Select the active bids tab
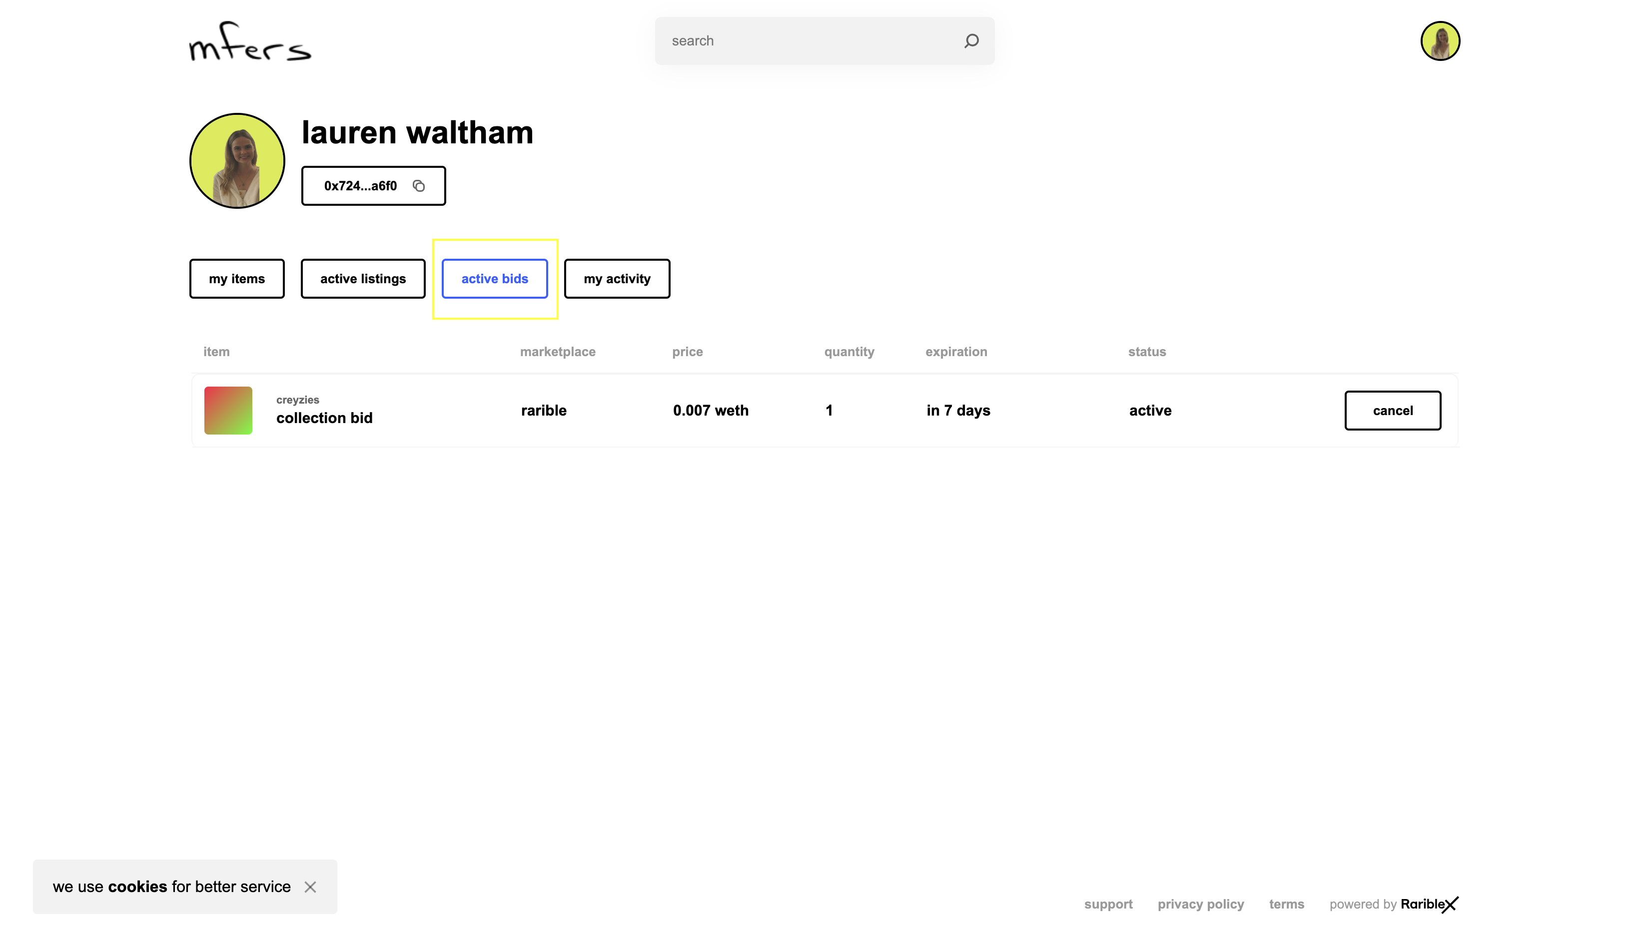Viewport: 1651px width, 942px height. [x=495, y=279]
